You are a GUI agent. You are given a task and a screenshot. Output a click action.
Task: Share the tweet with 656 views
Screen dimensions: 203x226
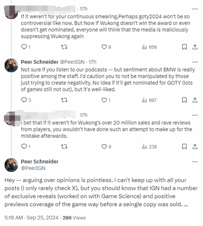(x=195, y=47)
